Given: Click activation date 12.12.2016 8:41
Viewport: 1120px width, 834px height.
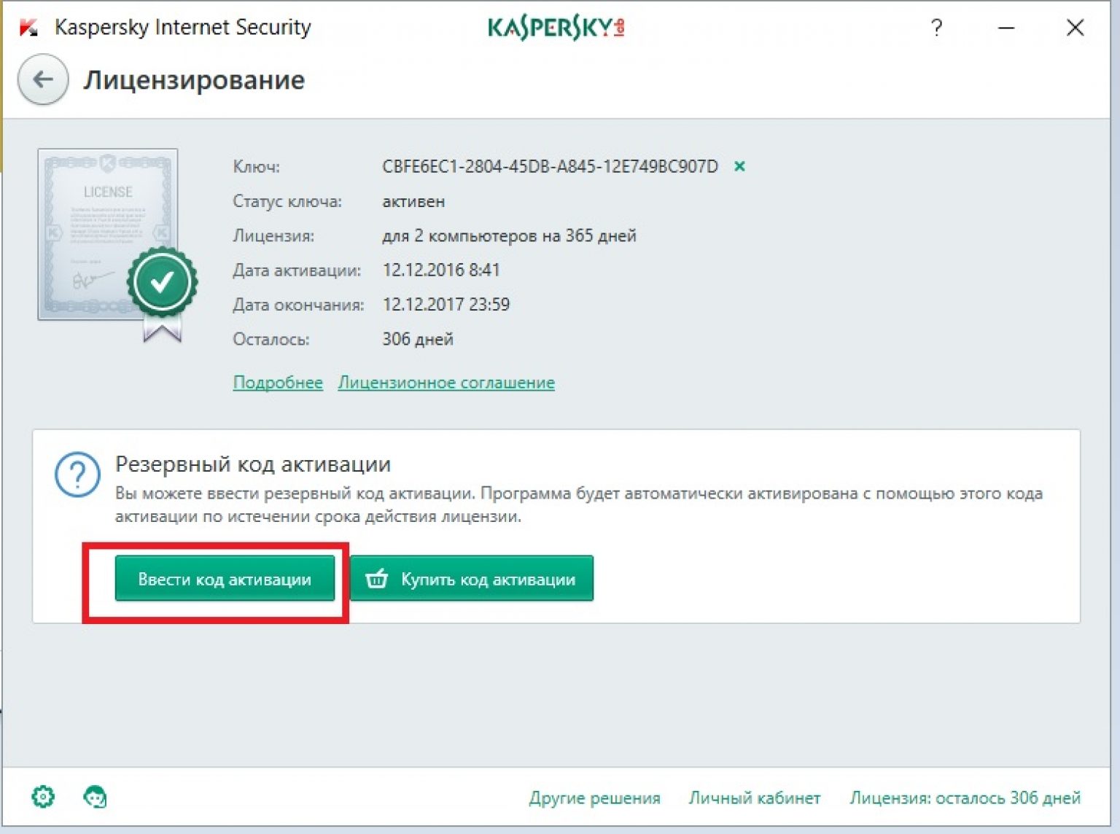Looking at the screenshot, I should click(441, 270).
